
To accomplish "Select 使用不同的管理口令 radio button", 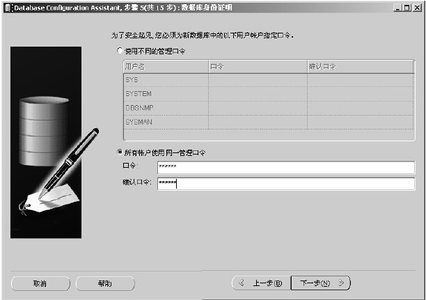I will pos(120,51).
